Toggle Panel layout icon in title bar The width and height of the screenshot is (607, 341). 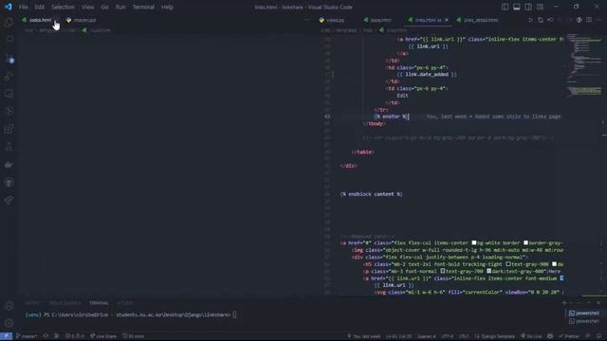516,7
